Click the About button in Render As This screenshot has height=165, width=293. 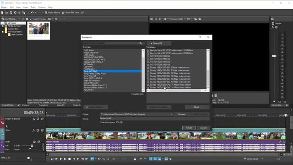pos(197,107)
